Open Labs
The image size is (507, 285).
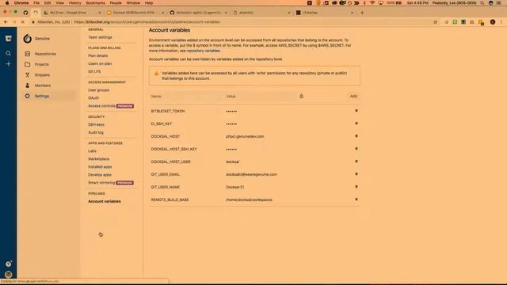pyautogui.click(x=92, y=151)
